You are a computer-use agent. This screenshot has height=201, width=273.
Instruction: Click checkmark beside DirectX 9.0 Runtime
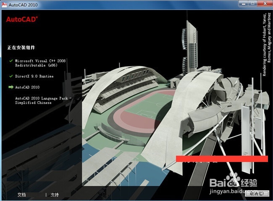pos(11,76)
